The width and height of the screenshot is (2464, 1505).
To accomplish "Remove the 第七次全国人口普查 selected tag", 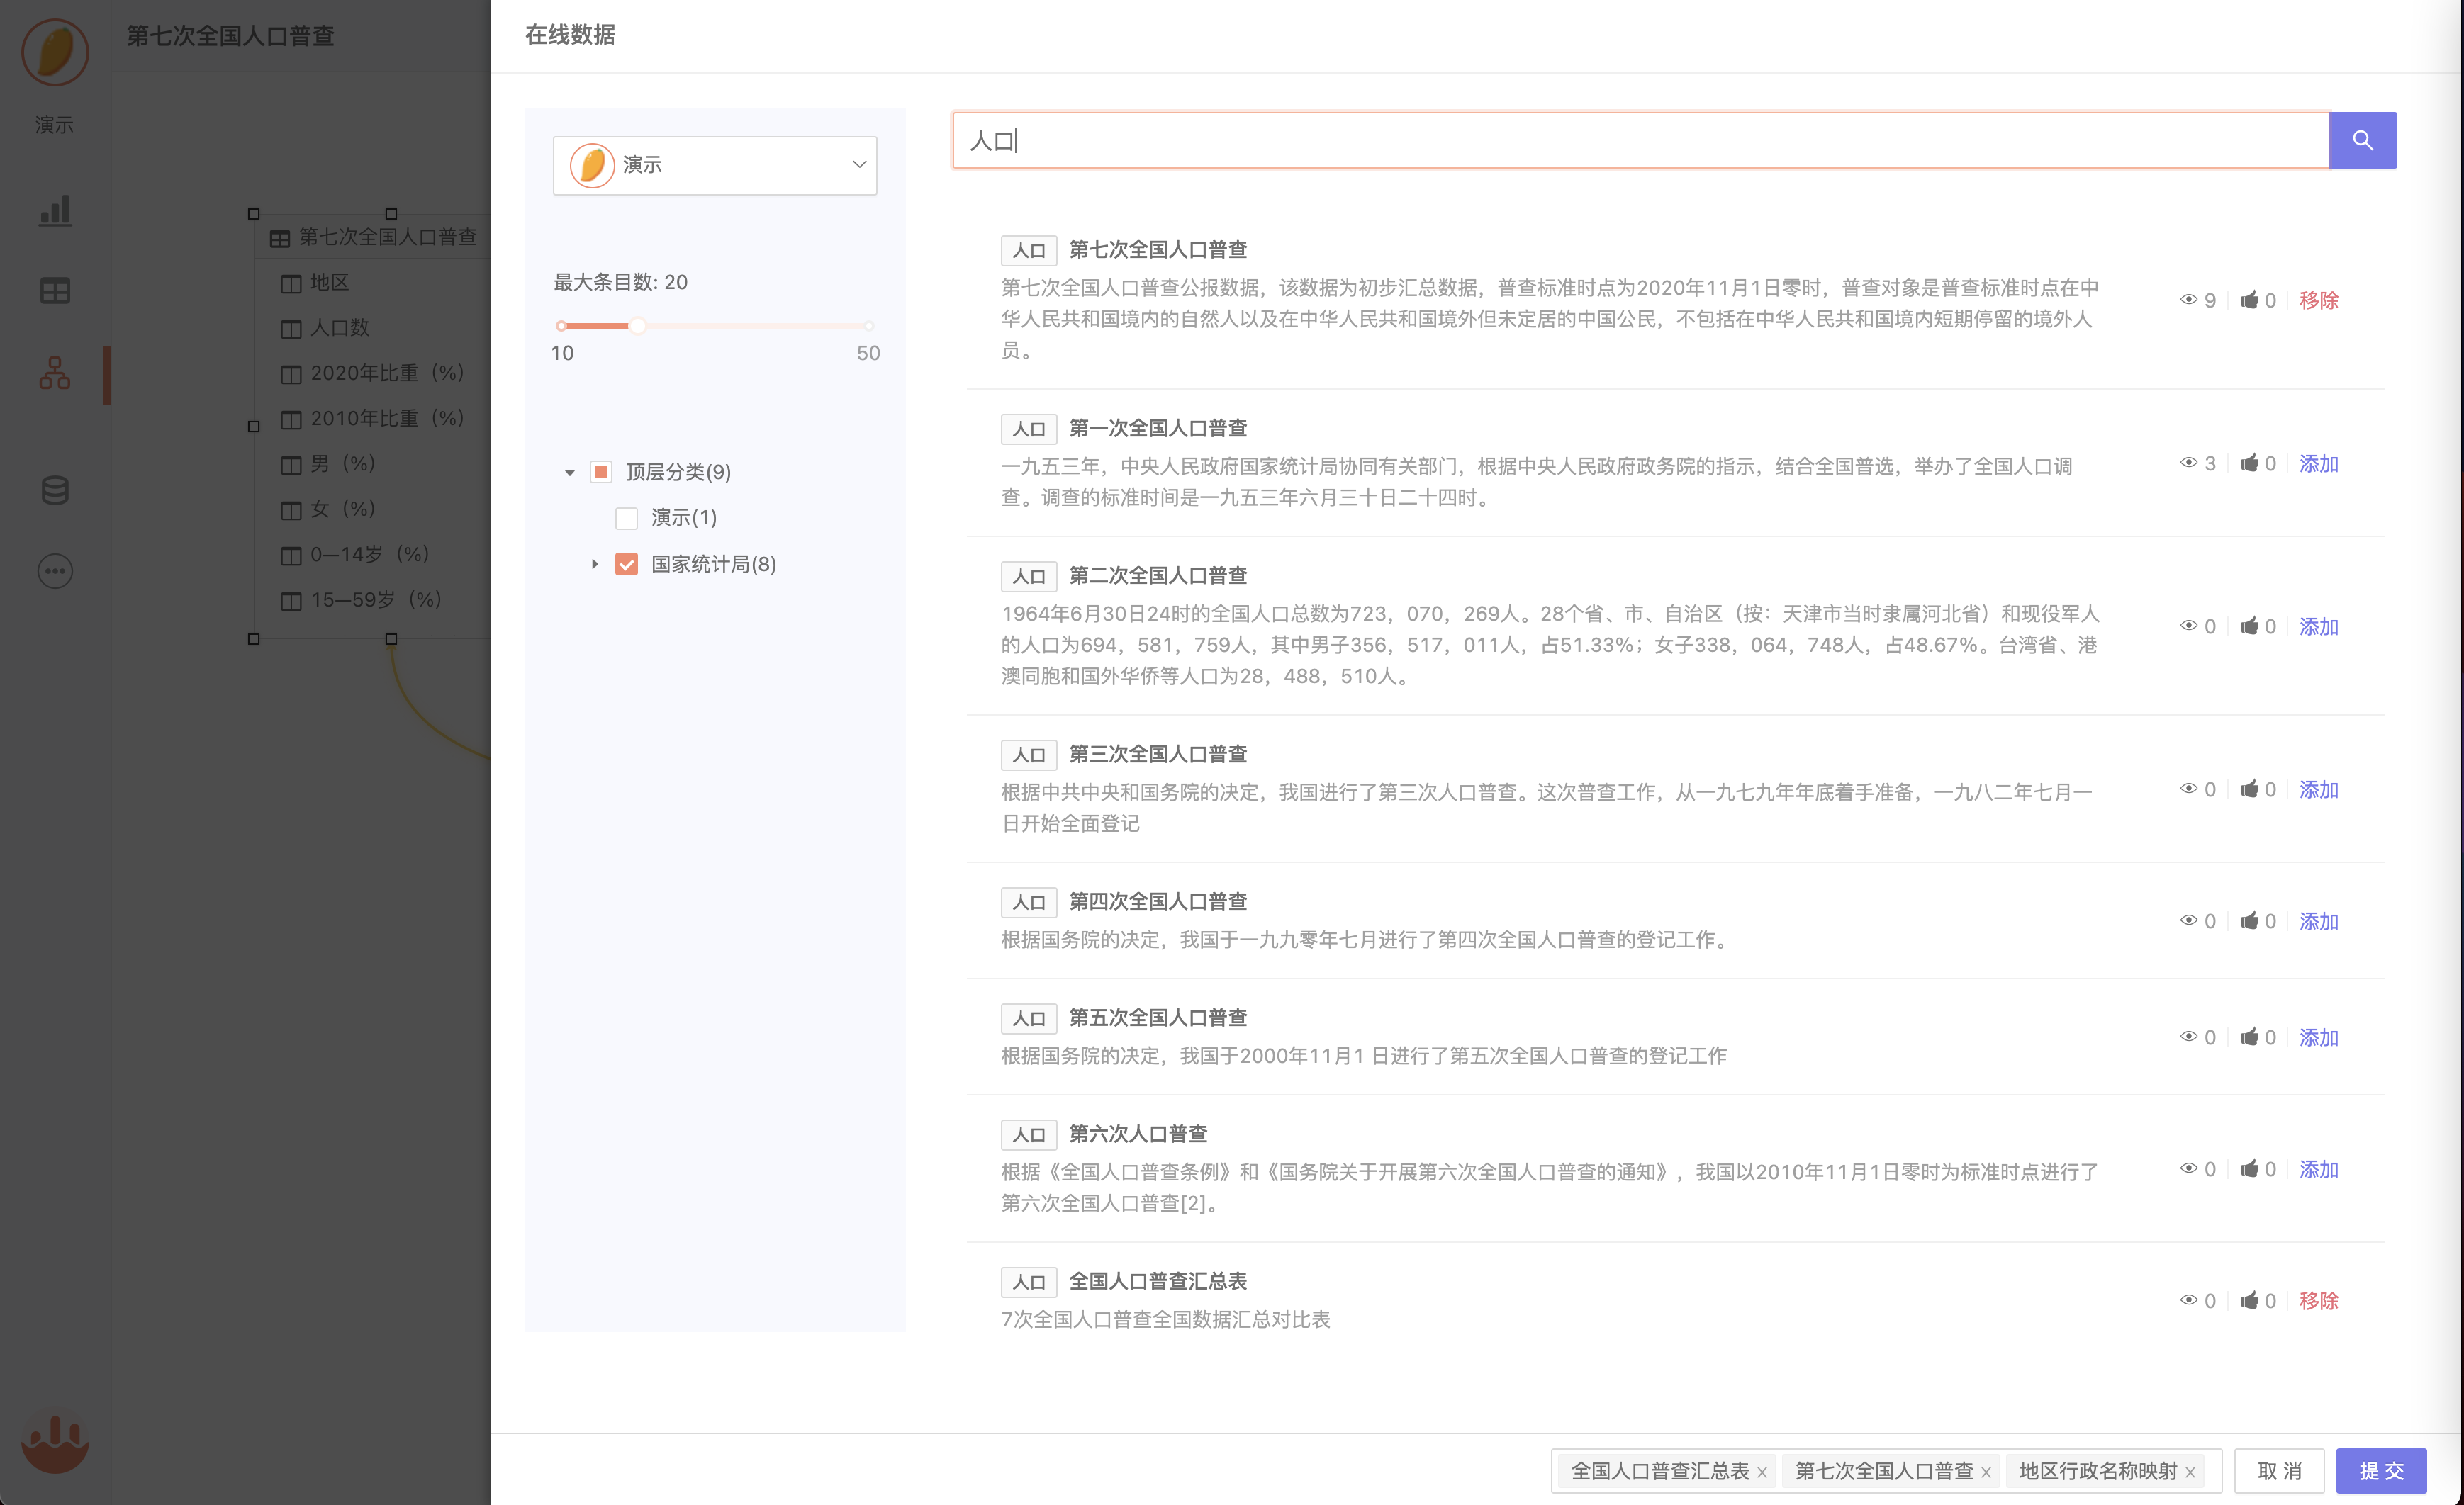I will [1986, 1472].
